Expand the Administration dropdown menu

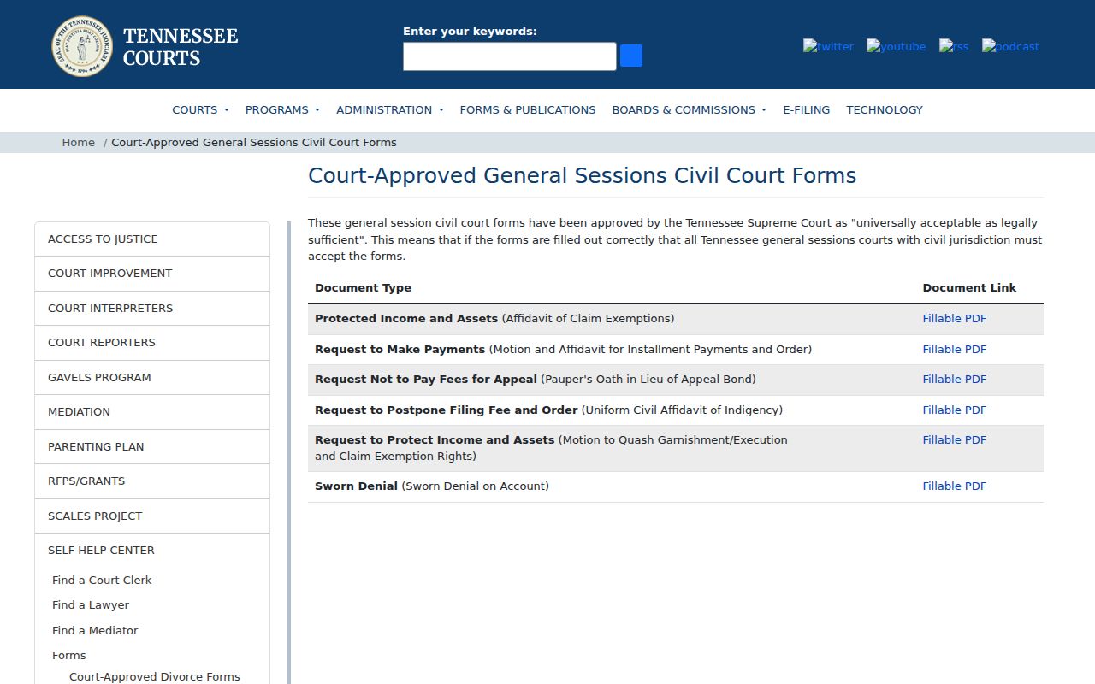[x=390, y=109]
